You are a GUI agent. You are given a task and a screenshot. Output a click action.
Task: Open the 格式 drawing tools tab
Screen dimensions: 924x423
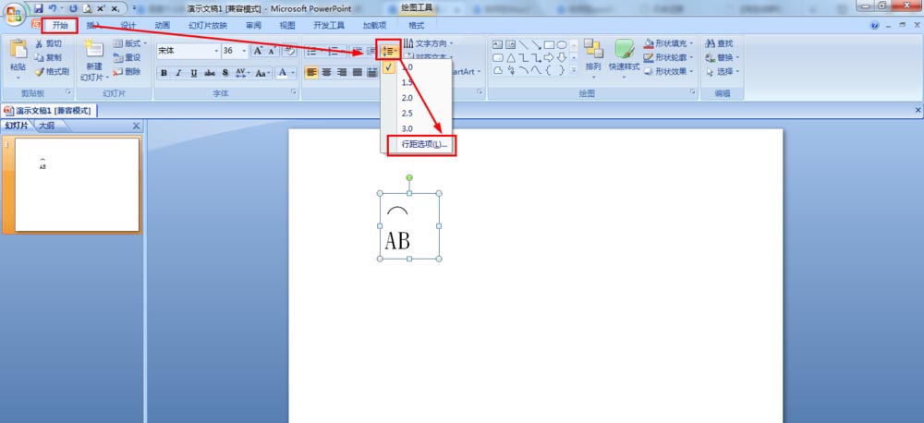[416, 25]
